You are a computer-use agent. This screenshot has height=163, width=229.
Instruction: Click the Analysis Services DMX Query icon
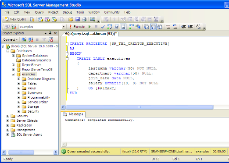click(47, 19)
